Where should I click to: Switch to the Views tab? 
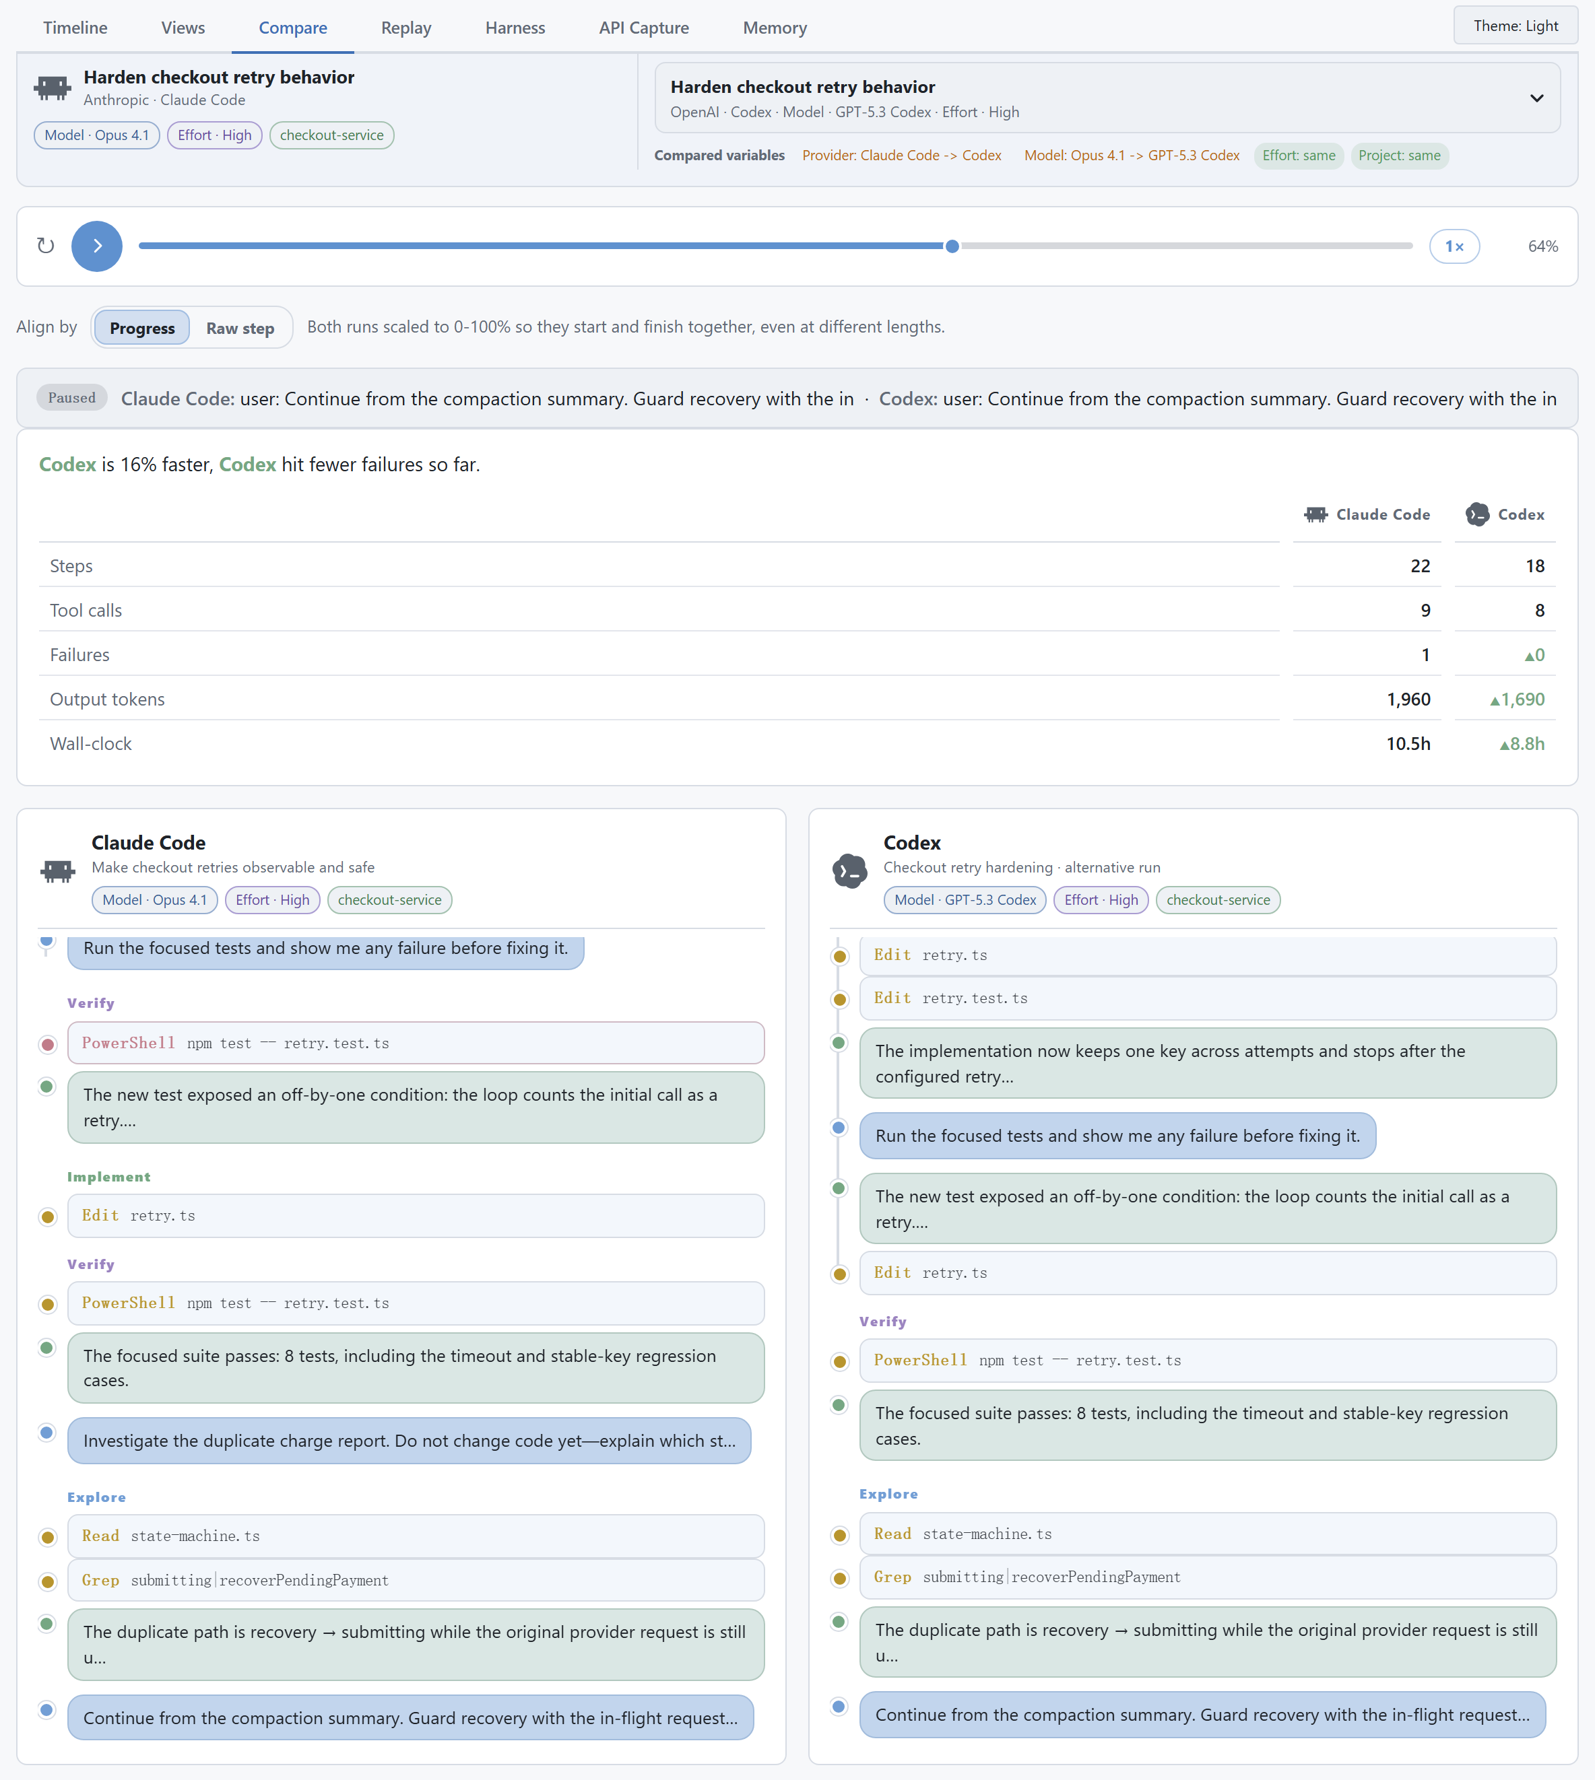tap(183, 27)
